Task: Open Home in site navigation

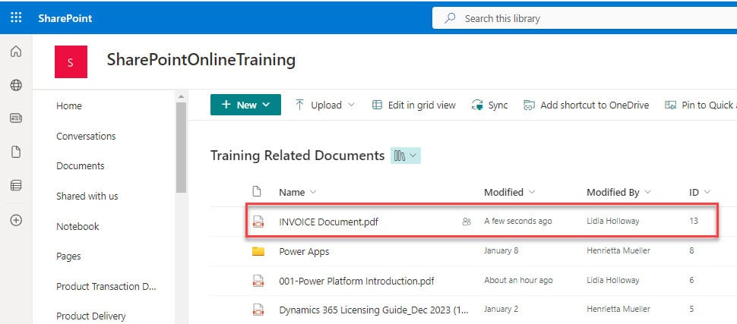Action: pos(69,106)
